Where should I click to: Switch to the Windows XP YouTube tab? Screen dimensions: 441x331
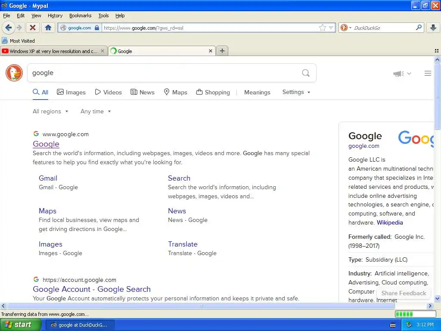click(x=53, y=51)
